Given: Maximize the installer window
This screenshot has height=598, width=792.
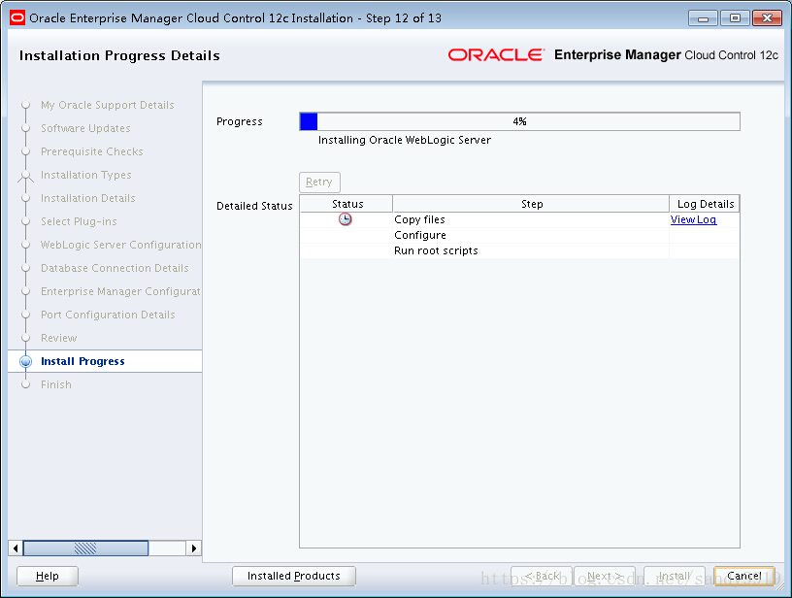Looking at the screenshot, I should pos(735,18).
